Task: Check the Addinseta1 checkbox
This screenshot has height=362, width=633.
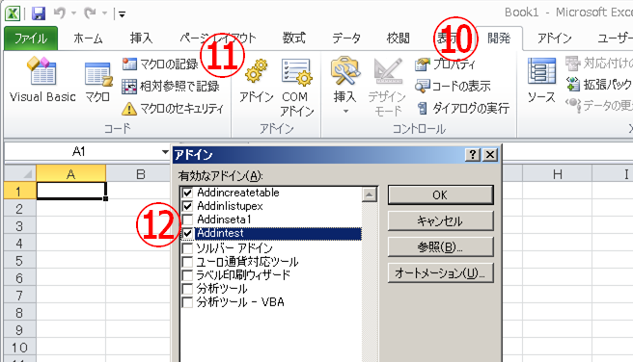Action: tap(187, 220)
